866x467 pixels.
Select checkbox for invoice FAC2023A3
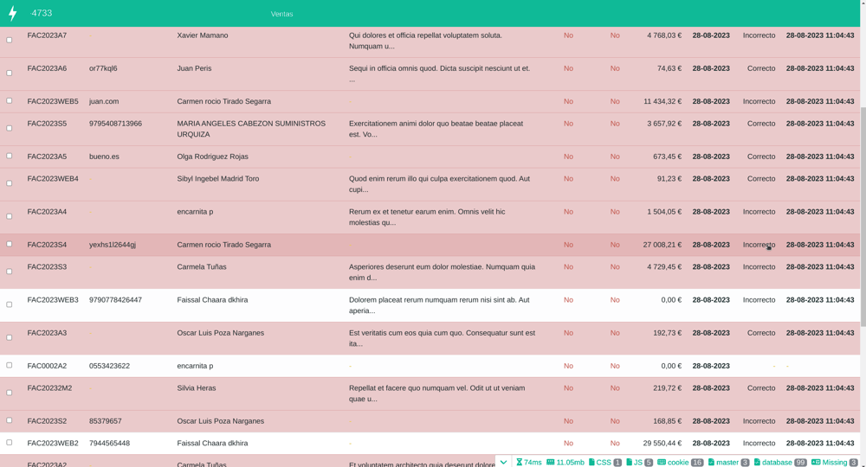(x=9, y=337)
